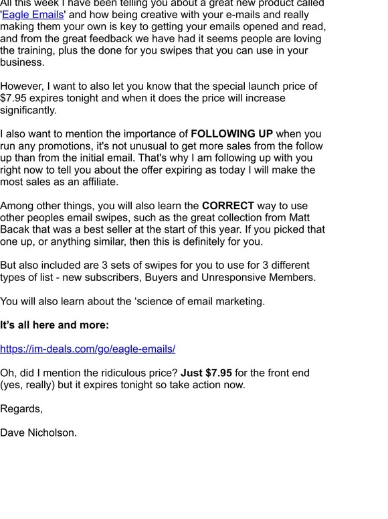The image size is (388, 519).
Task: Click the word 'business.' ending first paragraph
Action: pyautogui.click(x=22, y=62)
